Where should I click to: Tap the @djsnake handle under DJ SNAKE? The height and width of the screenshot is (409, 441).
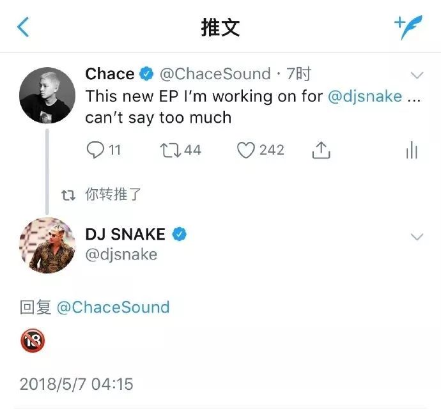pyautogui.click(x=121, y=255)
